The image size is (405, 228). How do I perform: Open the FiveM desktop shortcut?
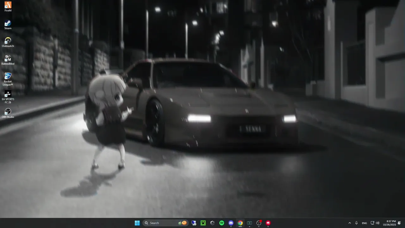8,7
